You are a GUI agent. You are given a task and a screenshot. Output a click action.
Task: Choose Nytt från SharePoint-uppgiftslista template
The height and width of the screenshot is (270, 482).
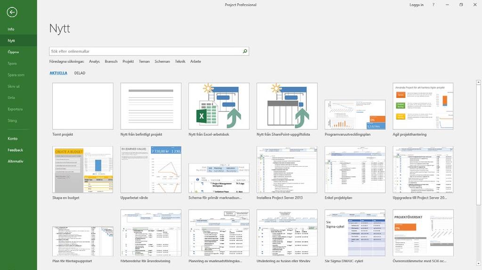click(287, 106)
